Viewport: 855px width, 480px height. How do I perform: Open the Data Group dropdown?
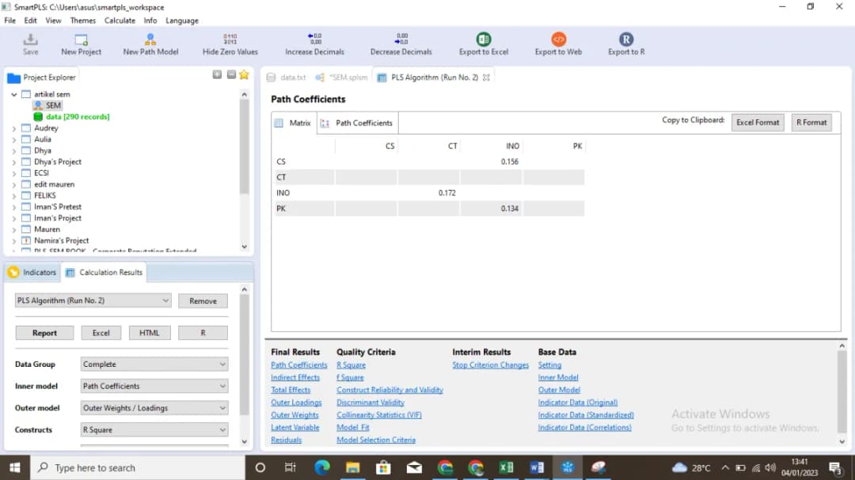tap(154, 364)
